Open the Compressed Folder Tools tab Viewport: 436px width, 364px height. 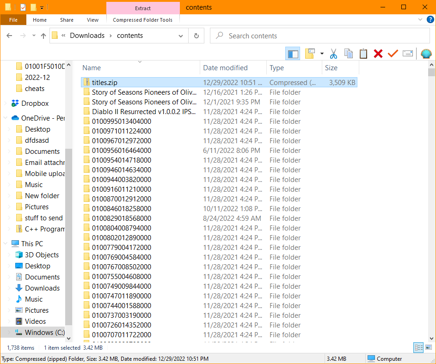click(x=143, y=20)
